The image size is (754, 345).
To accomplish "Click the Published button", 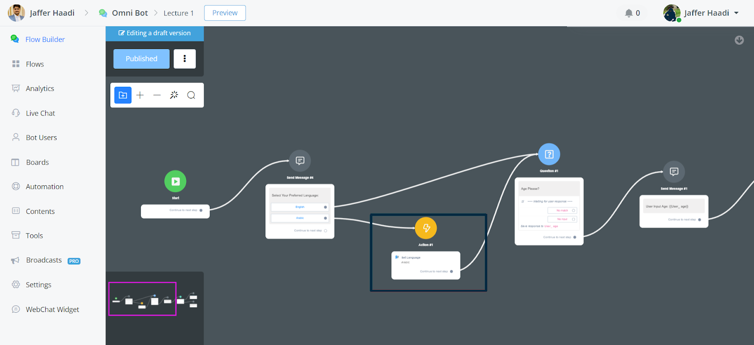I will (141, 59).
